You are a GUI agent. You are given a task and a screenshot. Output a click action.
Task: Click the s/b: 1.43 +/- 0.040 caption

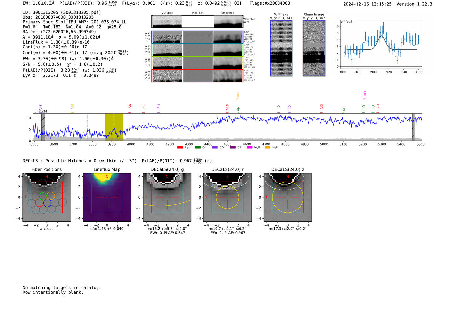pos(107,229)
